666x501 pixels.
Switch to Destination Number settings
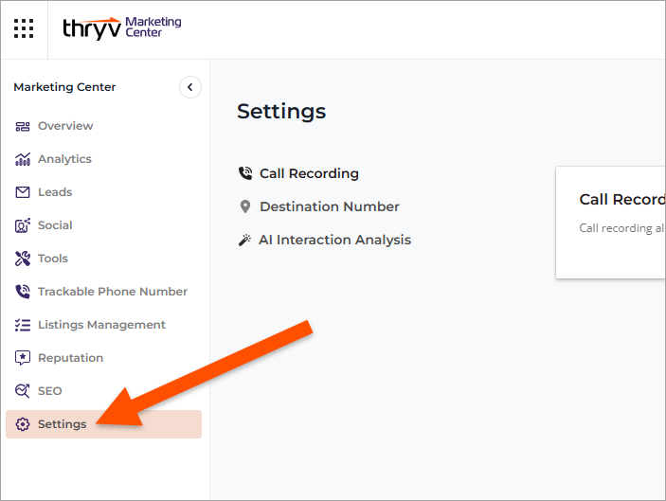click(329, 206)
